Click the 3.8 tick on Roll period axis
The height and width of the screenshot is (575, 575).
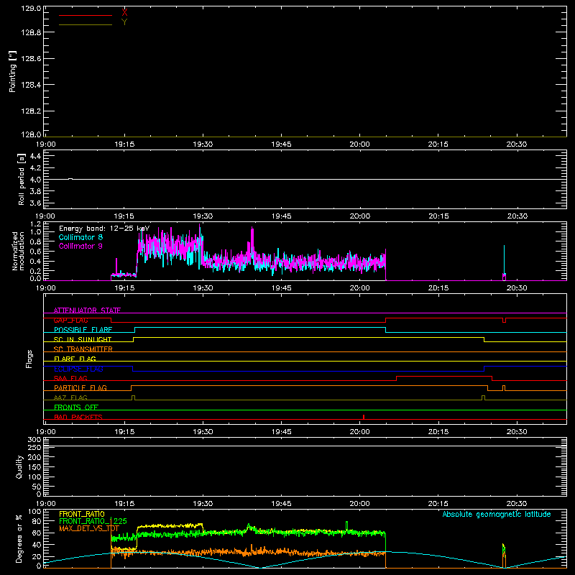click(35, 191)
